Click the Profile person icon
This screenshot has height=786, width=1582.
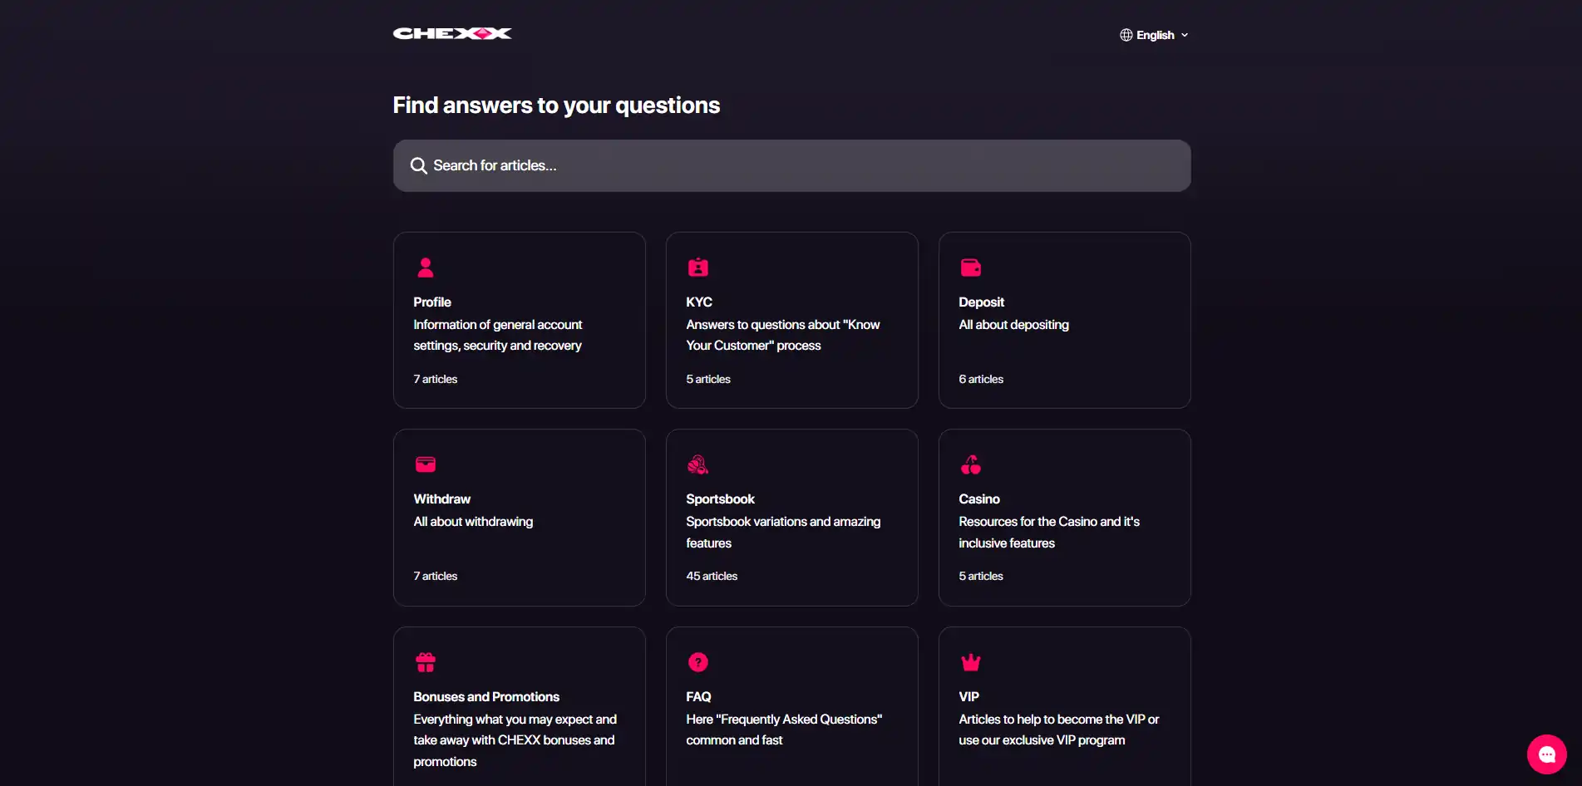coord(426,268)
